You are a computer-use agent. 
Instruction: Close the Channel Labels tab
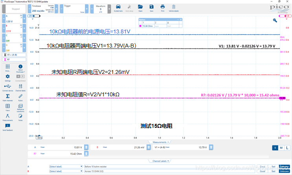click(168, 161)
